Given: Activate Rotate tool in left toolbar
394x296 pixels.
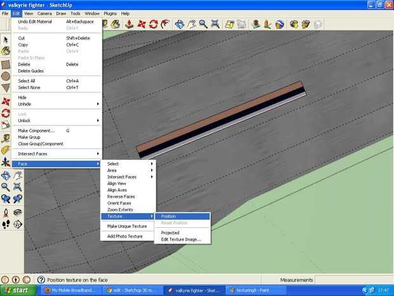Looking at the screenshot, I should click(6, 113).
